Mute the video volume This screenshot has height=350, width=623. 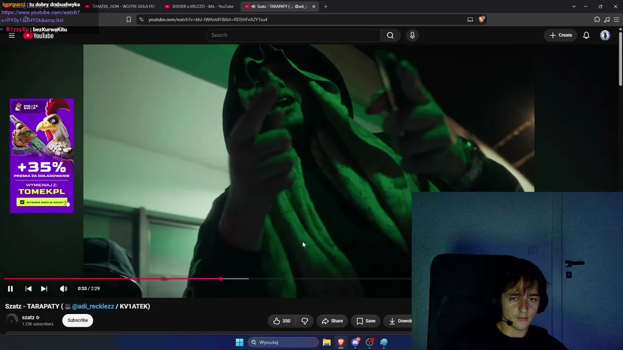(63, 289)
